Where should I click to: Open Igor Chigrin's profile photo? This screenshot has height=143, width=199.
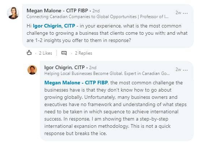tap(32, 70)
